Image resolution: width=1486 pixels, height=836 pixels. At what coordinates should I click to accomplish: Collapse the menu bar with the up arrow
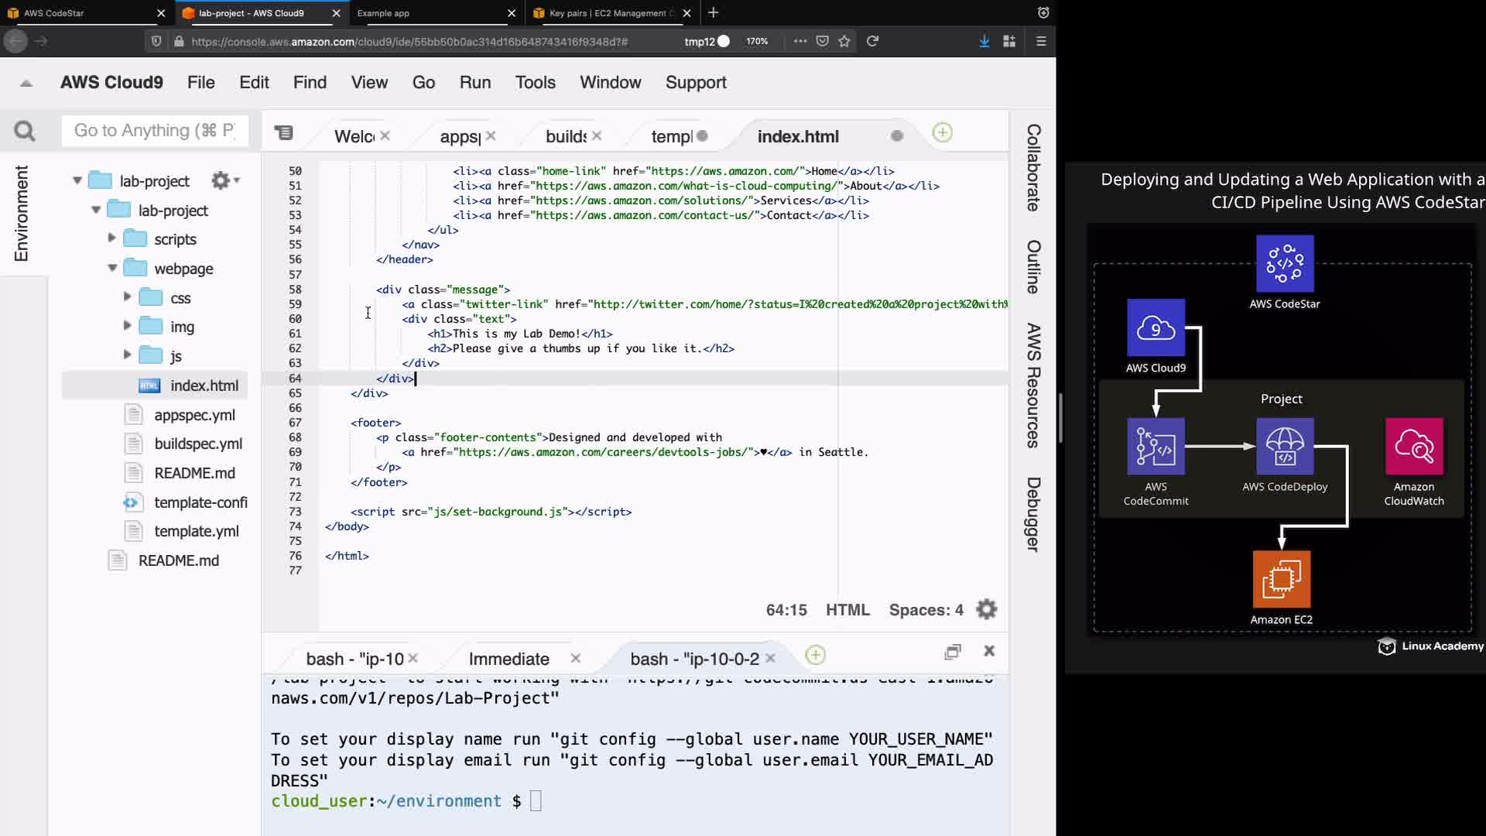(26, 83)
